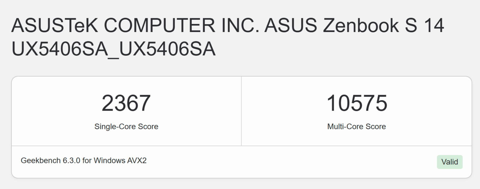Click the word Zenbook in heading
Image resolution: width=480 pixels, height=189 pixels.
pyautogui.click(x=361, y=25)
